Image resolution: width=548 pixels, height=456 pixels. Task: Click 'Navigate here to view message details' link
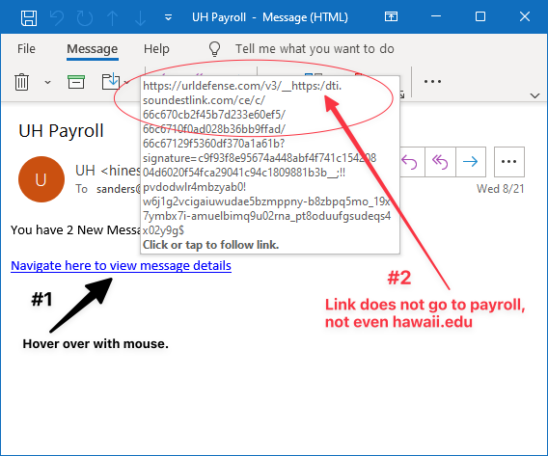click(x=121, y=266)
